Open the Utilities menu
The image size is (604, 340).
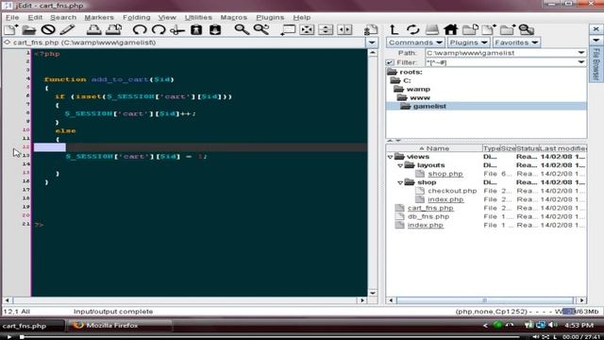(198, 17)
